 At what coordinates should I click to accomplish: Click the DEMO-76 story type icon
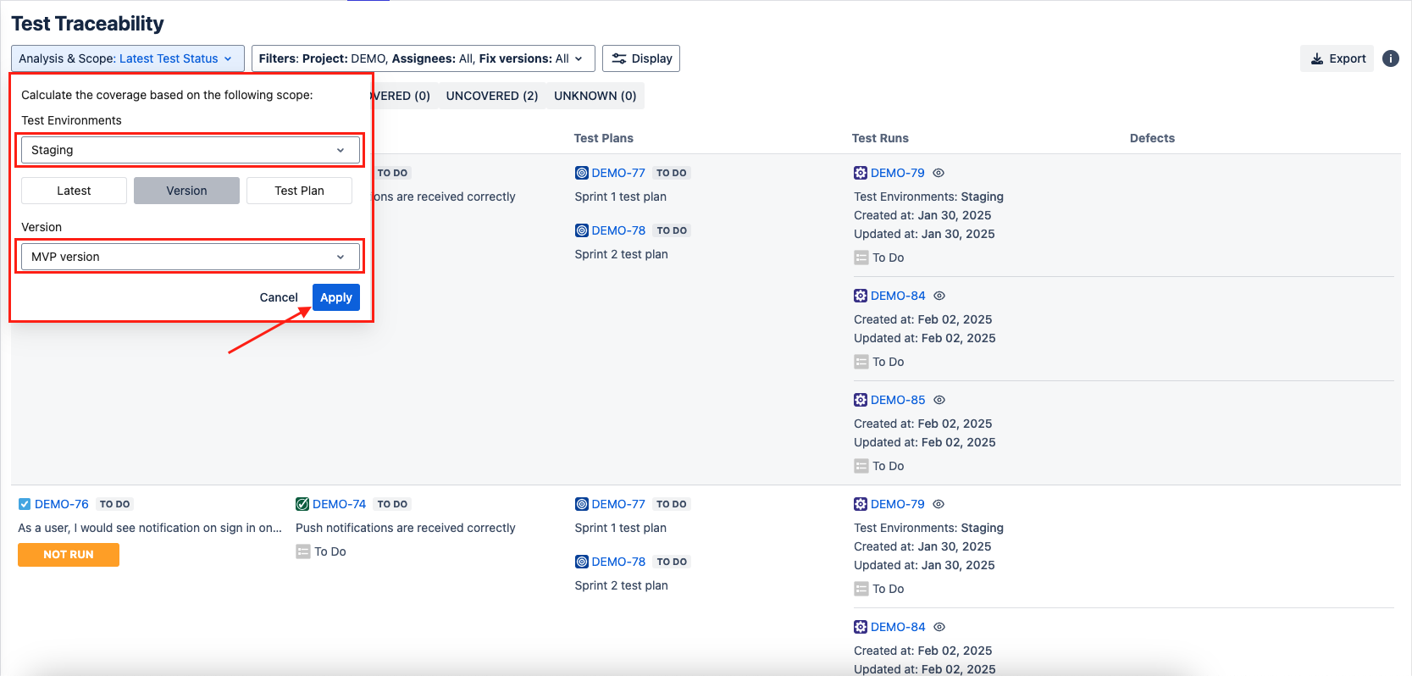(25, 504)
